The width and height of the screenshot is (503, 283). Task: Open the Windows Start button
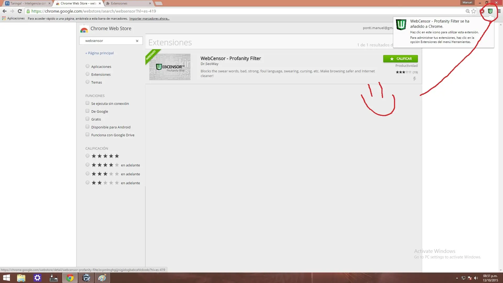tap(6, 278)
